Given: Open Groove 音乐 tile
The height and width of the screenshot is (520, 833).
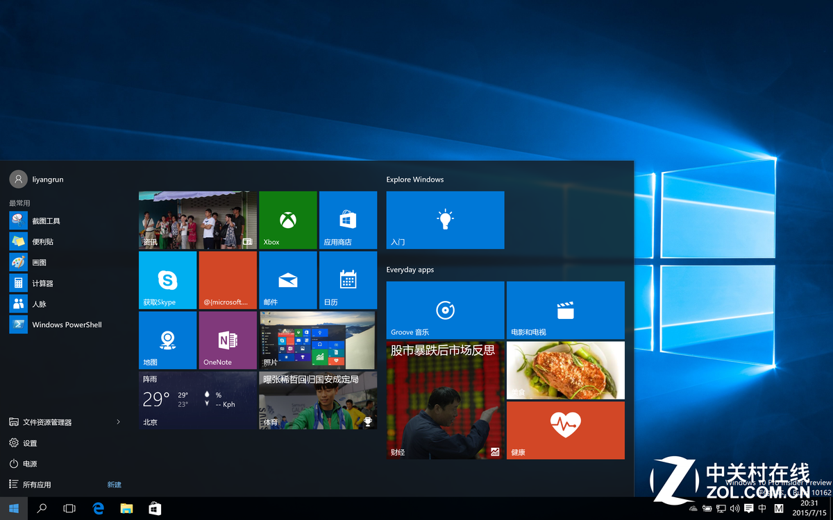Looking at the screenshot, I should [x=445, y=310].
